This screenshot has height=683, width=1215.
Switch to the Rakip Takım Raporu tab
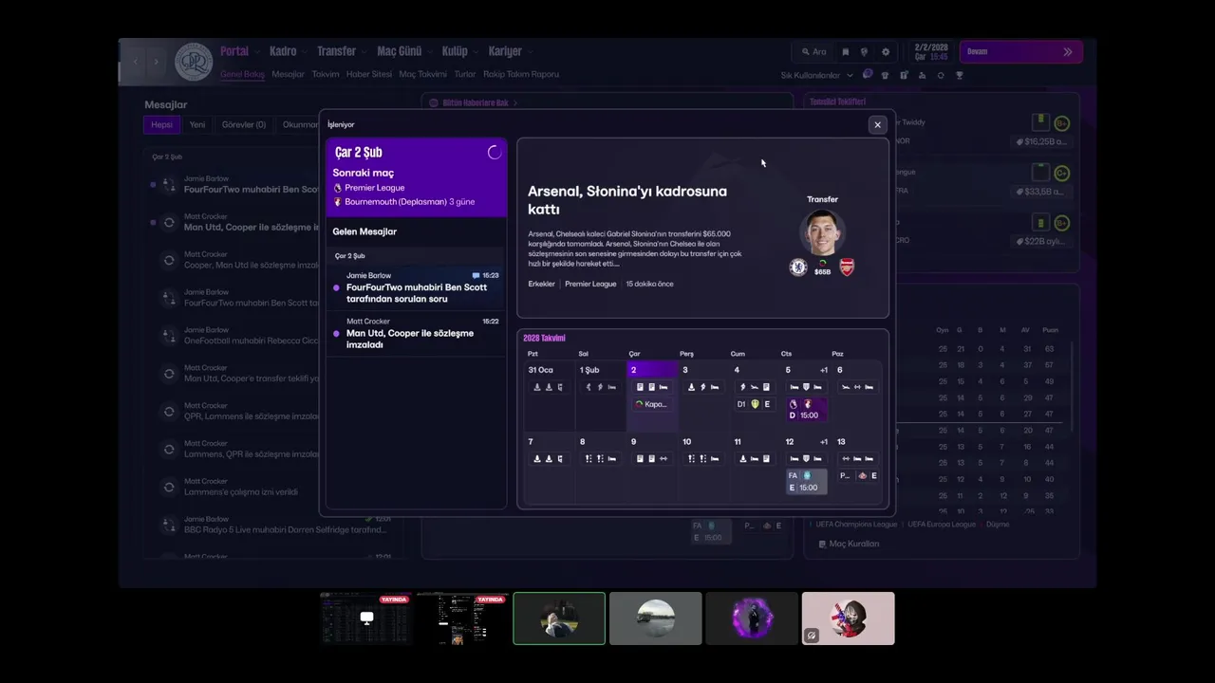tap(521, 74)
